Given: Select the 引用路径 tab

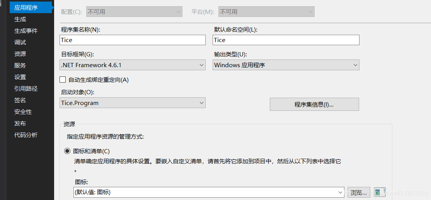Looking at the screenshot, I should [26, 89].
